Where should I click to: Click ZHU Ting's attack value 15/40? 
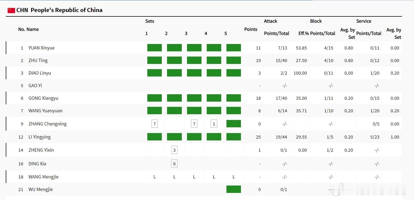281,60
